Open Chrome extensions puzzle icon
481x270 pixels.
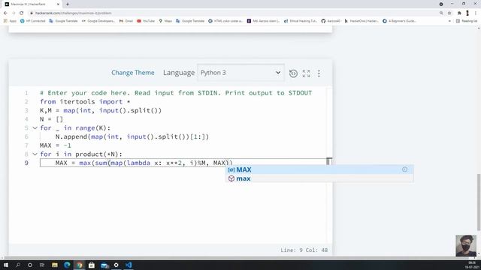459,13
